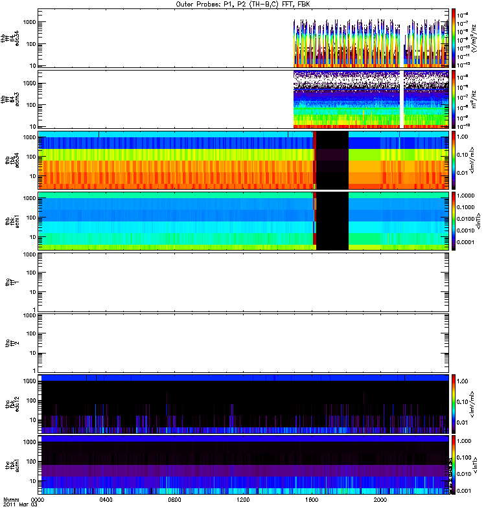Screen dimensions: 486x518
Task: Click the 1.0000 tick on thb scm1 color bar
Action: click(465, 196)
